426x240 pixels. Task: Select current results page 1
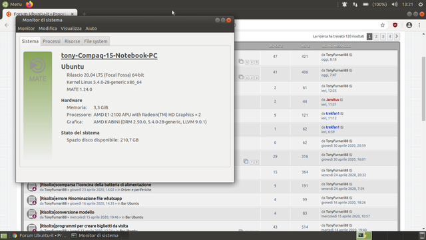coord(369,37)
